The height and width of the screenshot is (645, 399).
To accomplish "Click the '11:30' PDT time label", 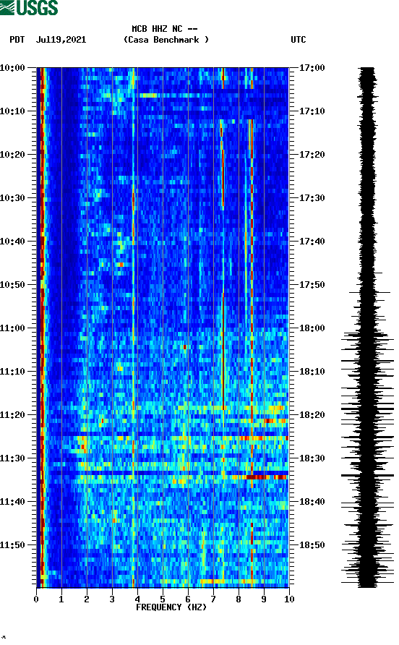I will click(x=12, y=458).
